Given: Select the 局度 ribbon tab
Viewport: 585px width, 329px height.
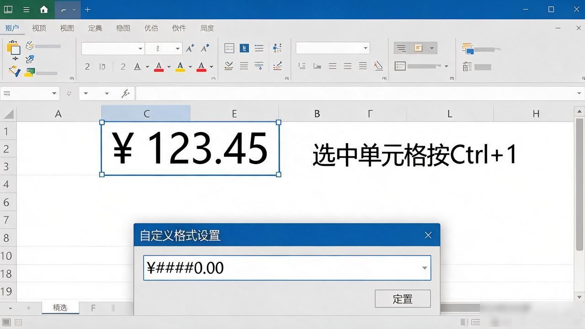Looking at the screenshot, I should (x=207, y=28).
